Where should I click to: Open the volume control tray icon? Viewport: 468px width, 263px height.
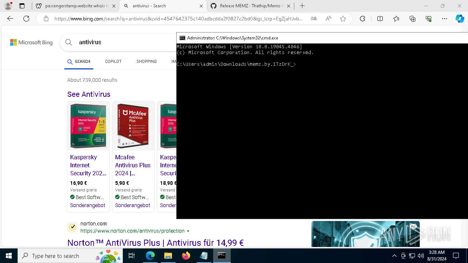pyautogui.click(x=420, y=256)
